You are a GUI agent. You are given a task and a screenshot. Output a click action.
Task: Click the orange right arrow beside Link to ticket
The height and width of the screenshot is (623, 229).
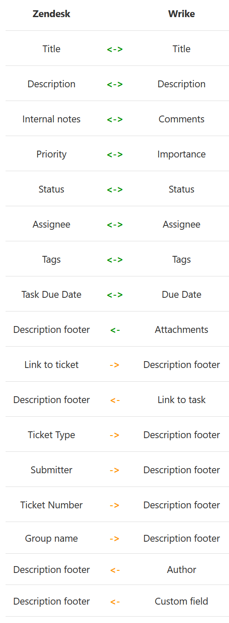tap(114, 365)
